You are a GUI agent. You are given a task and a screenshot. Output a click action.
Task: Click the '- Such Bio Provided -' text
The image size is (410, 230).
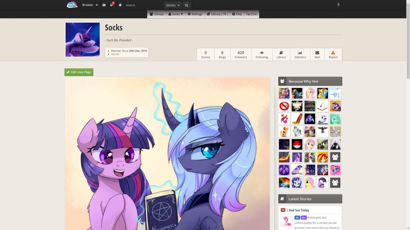coord(119,40)
